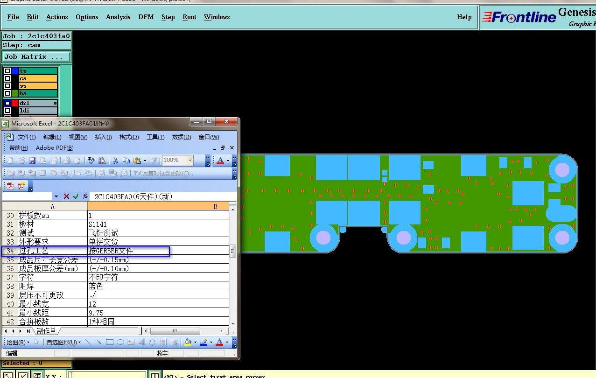Insert Clip Art from drawing toolbar
This screenshot has height=378, width=596.
[x=163, y=342]
